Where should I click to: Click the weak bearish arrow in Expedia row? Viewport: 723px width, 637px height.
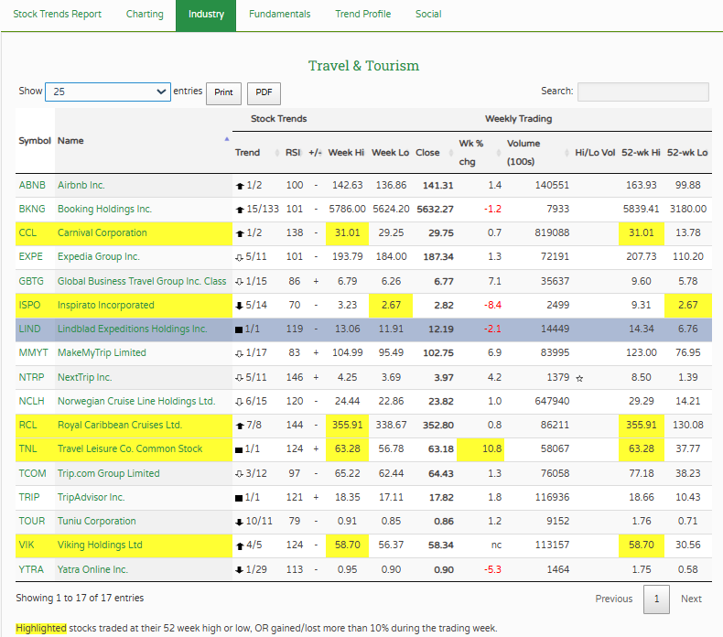239,258
